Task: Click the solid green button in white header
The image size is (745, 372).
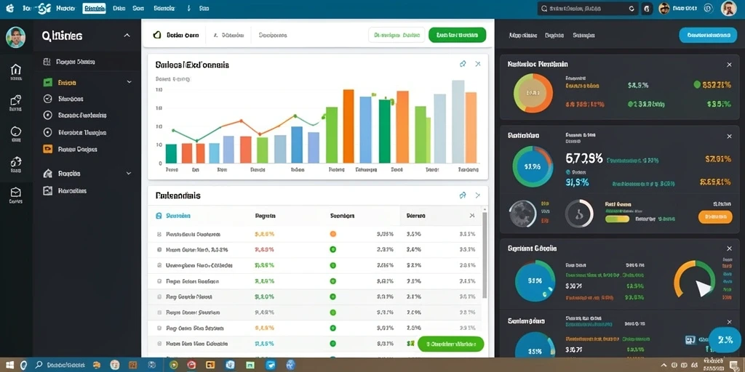Action: point(457,35)
